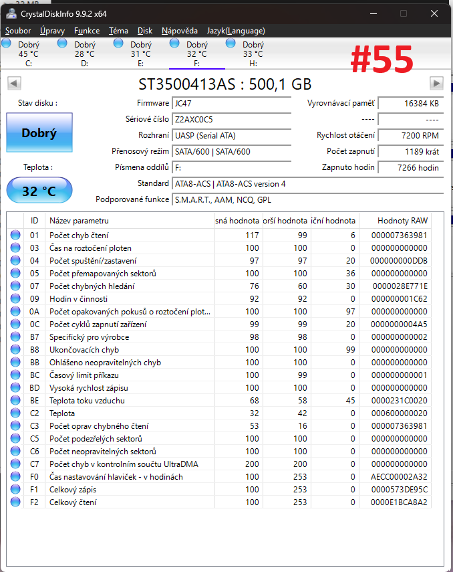Screen dimensions: 453x572
Task: Click the Rozhraní field UASP (Serial ATA)
Action: (231, 135)
